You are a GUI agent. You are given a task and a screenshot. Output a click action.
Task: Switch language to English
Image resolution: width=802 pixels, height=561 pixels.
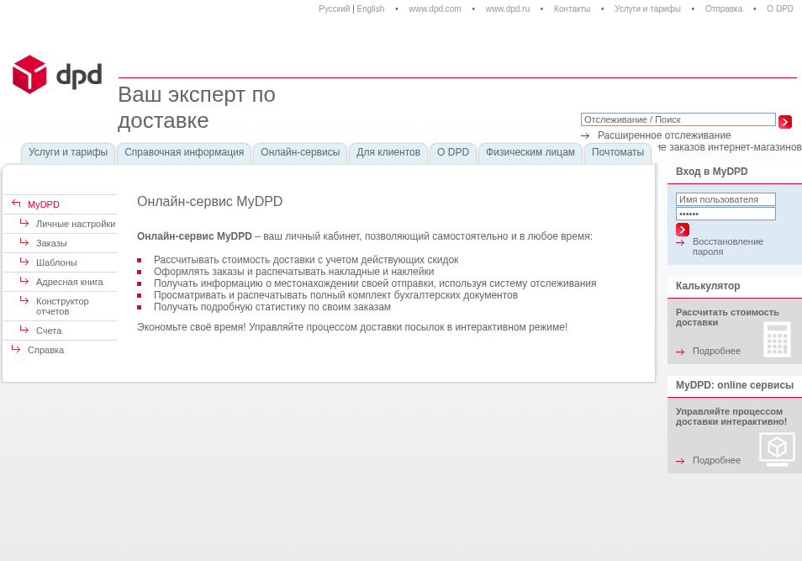(370, 8)
